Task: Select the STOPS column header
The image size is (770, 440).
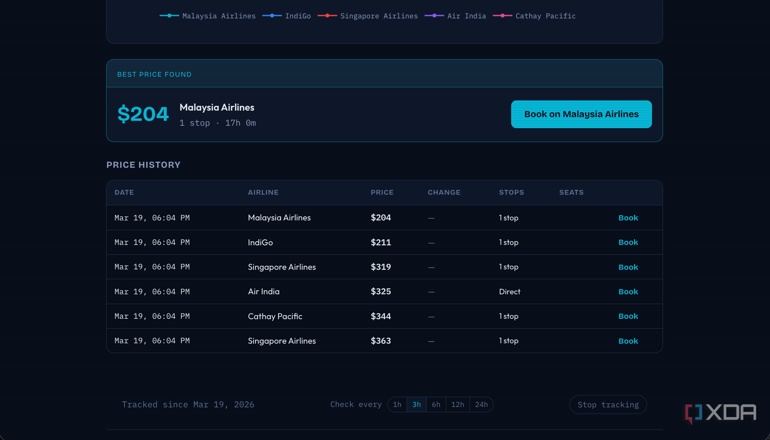Action: point(512,192)
